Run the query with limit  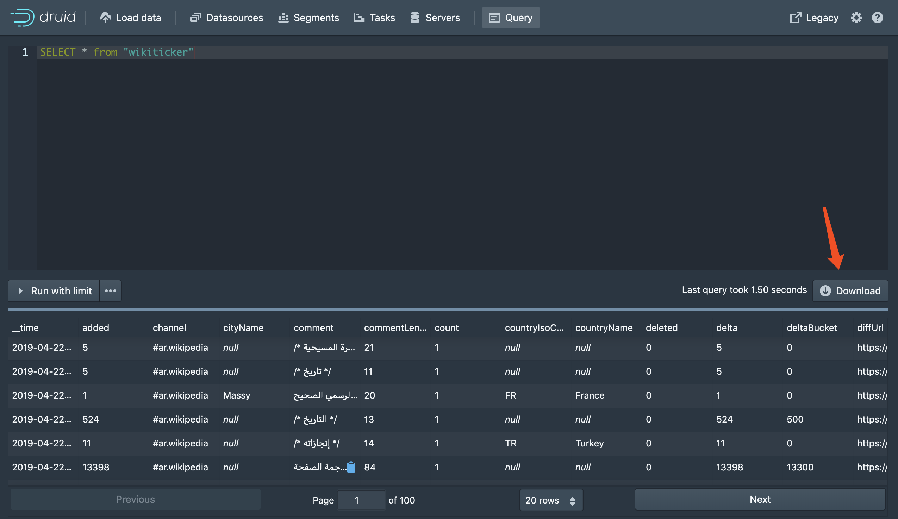54,291
